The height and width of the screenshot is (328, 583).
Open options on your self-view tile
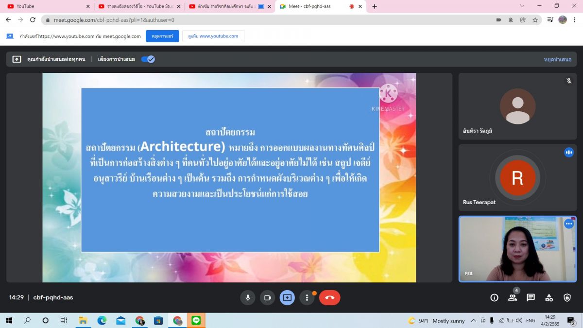point(568,224)
